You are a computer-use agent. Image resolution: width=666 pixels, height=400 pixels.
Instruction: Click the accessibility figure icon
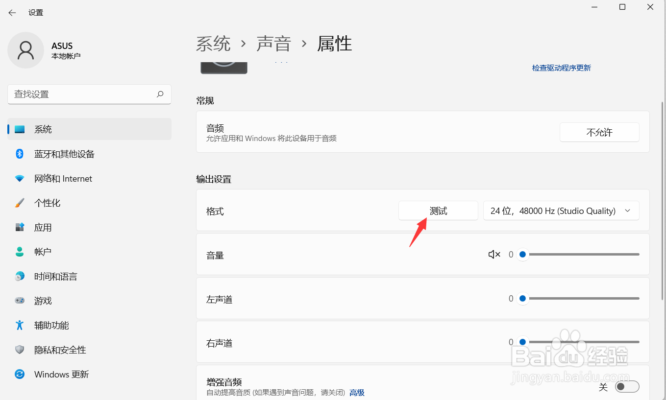[20, 325]
